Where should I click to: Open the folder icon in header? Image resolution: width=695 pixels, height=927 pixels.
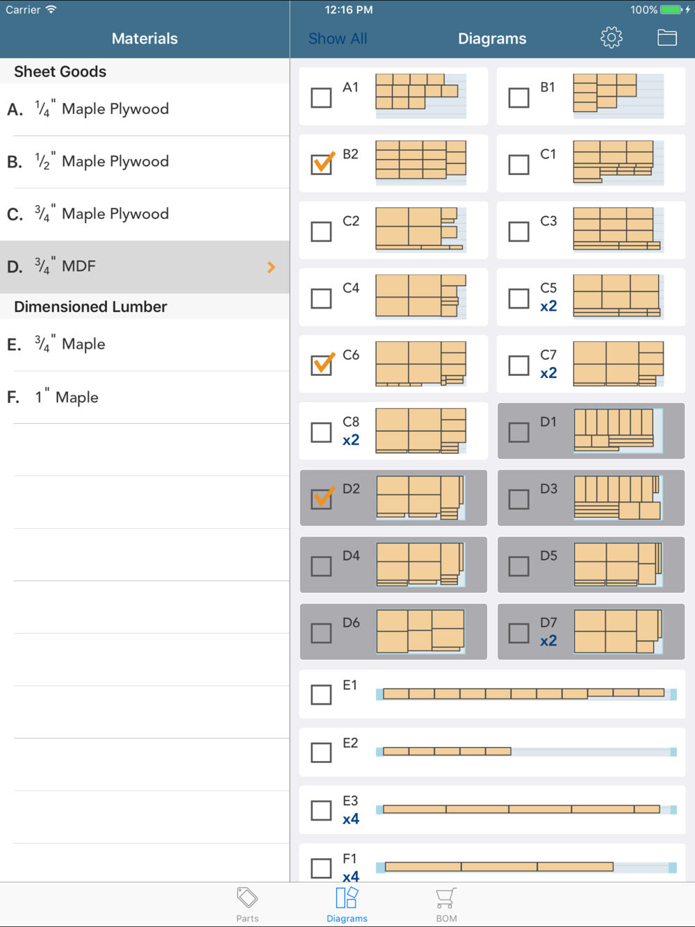[667, 38]
